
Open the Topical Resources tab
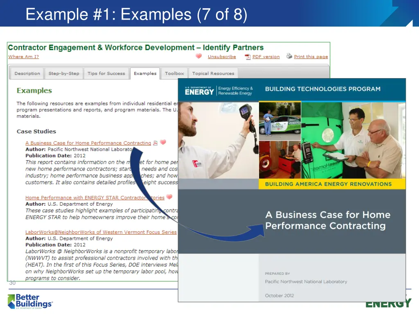(213, 74)
